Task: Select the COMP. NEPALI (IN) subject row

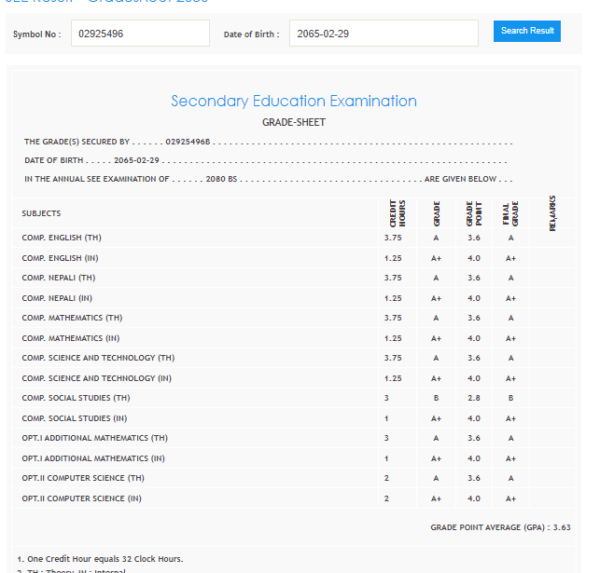Action: point(57,298)
